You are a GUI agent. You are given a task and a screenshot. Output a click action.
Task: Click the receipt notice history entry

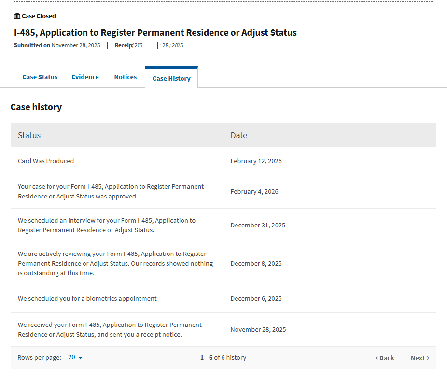pyautogui.click(x=110, y=329)
